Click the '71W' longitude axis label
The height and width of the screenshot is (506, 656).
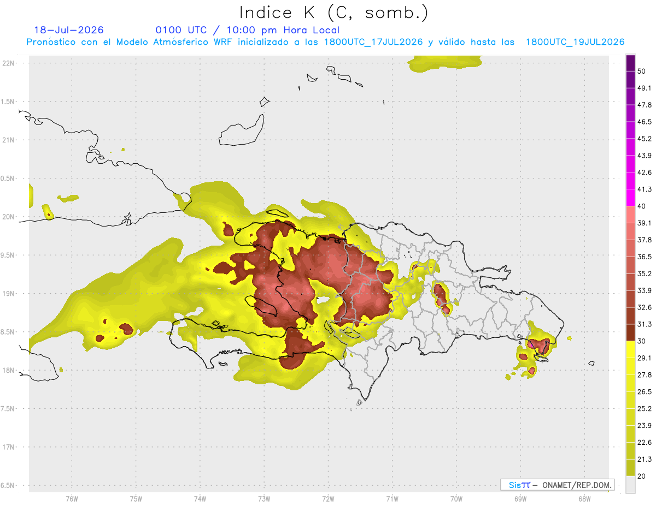(392, 499)
